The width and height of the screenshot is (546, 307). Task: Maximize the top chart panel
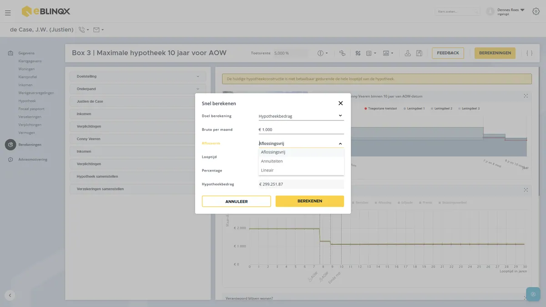pos(526,96)
